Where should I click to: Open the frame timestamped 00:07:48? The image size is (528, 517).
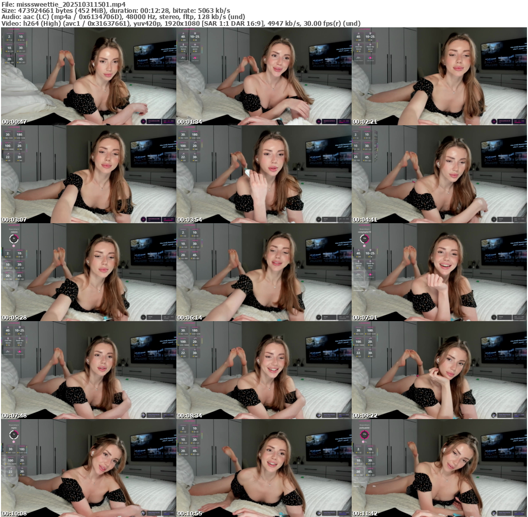[x=89, y=370]
